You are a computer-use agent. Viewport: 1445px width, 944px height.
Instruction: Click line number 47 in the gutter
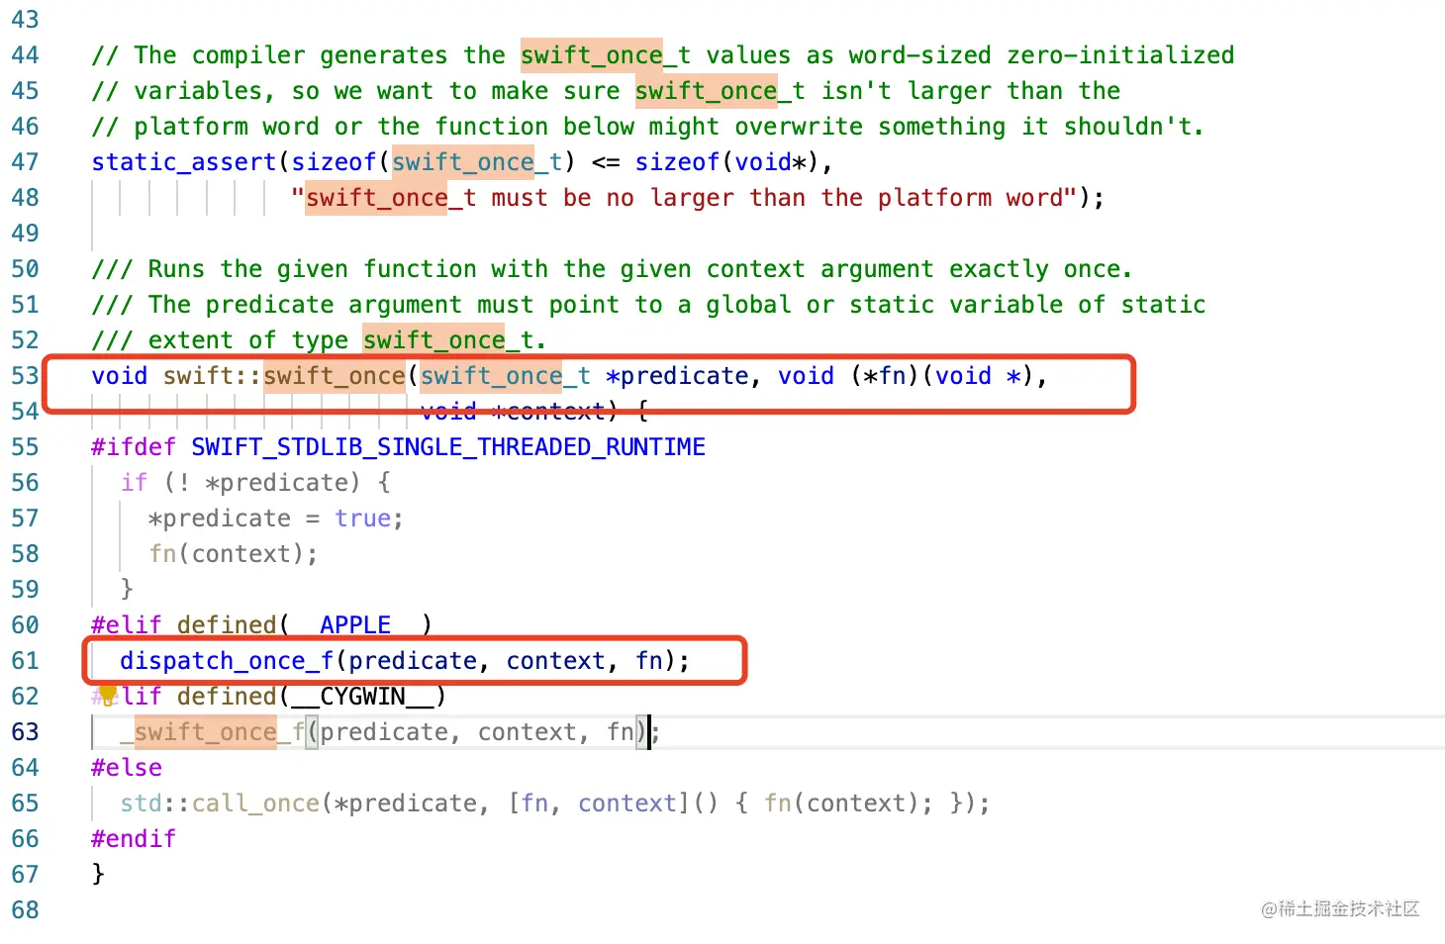click(25, 162)
